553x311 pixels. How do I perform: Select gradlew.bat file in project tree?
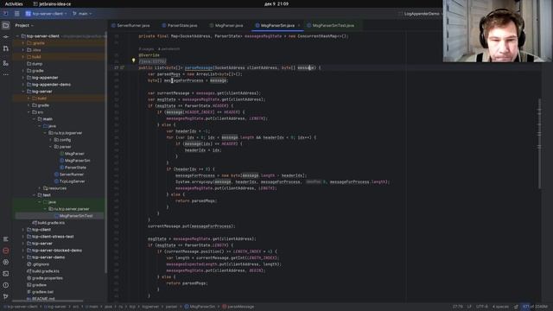[40, 292]
